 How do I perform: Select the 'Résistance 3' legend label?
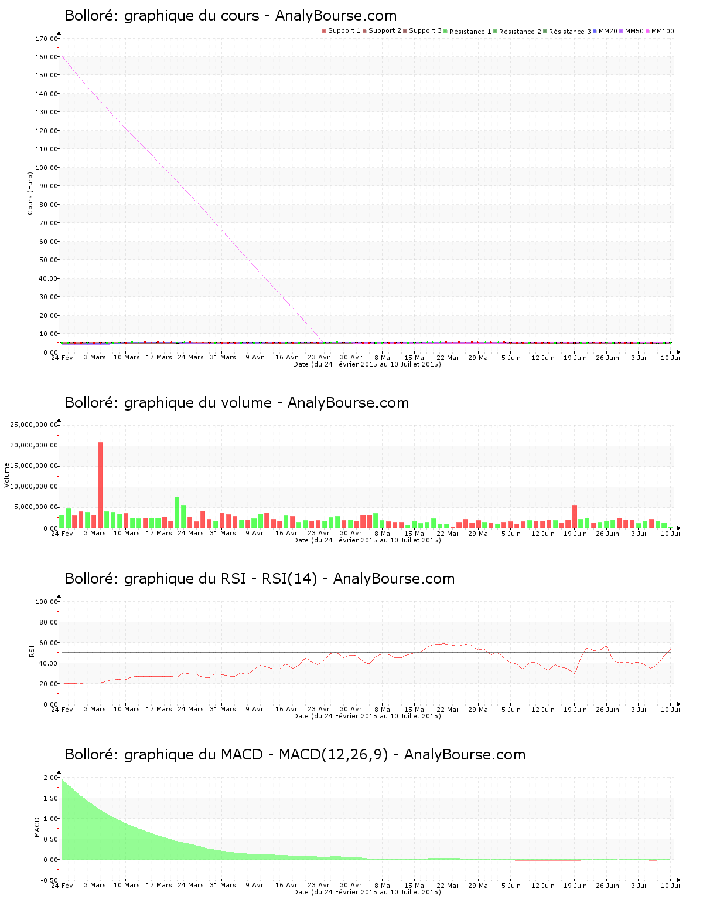[570, 32]
